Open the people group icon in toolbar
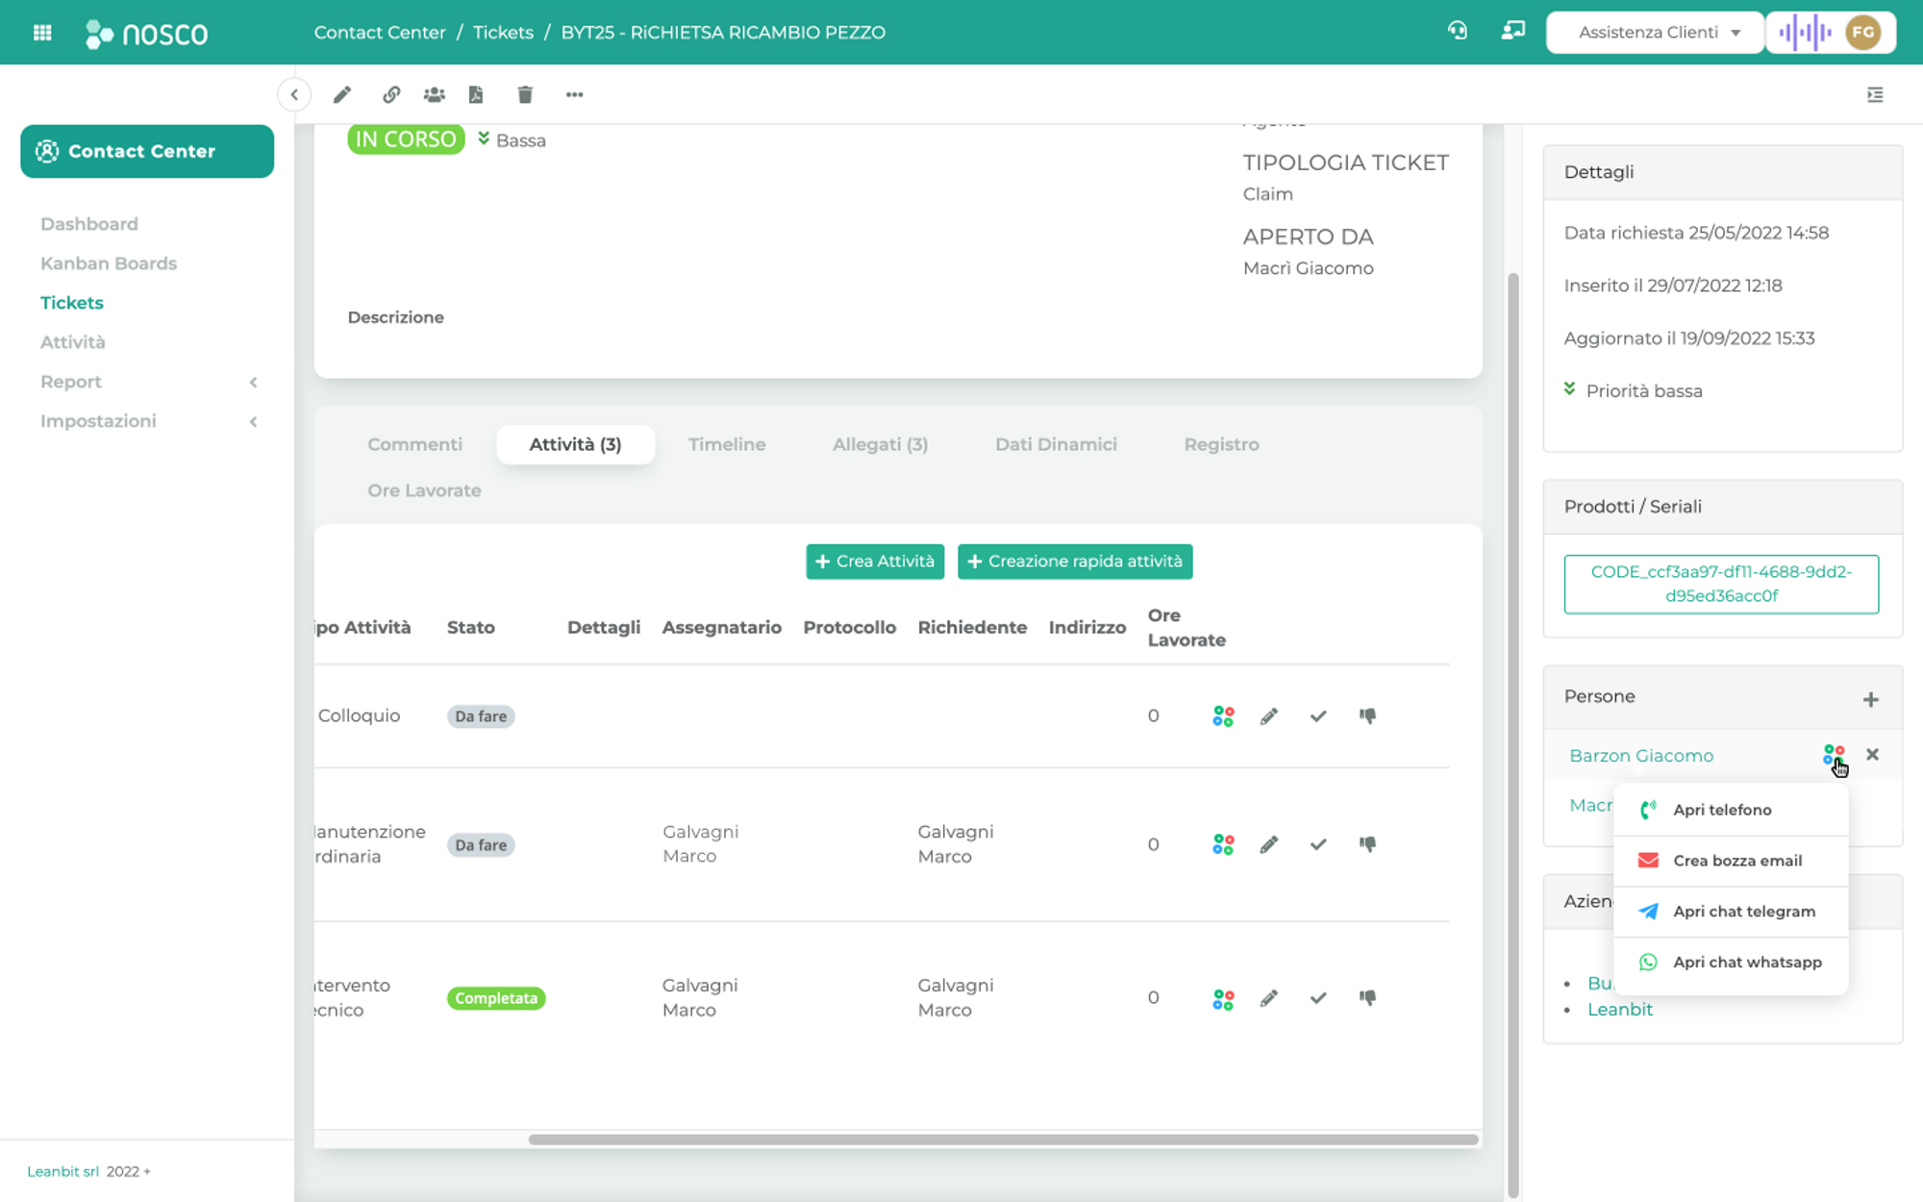Screen dimensions: 1923x1202 click(435, 94)
